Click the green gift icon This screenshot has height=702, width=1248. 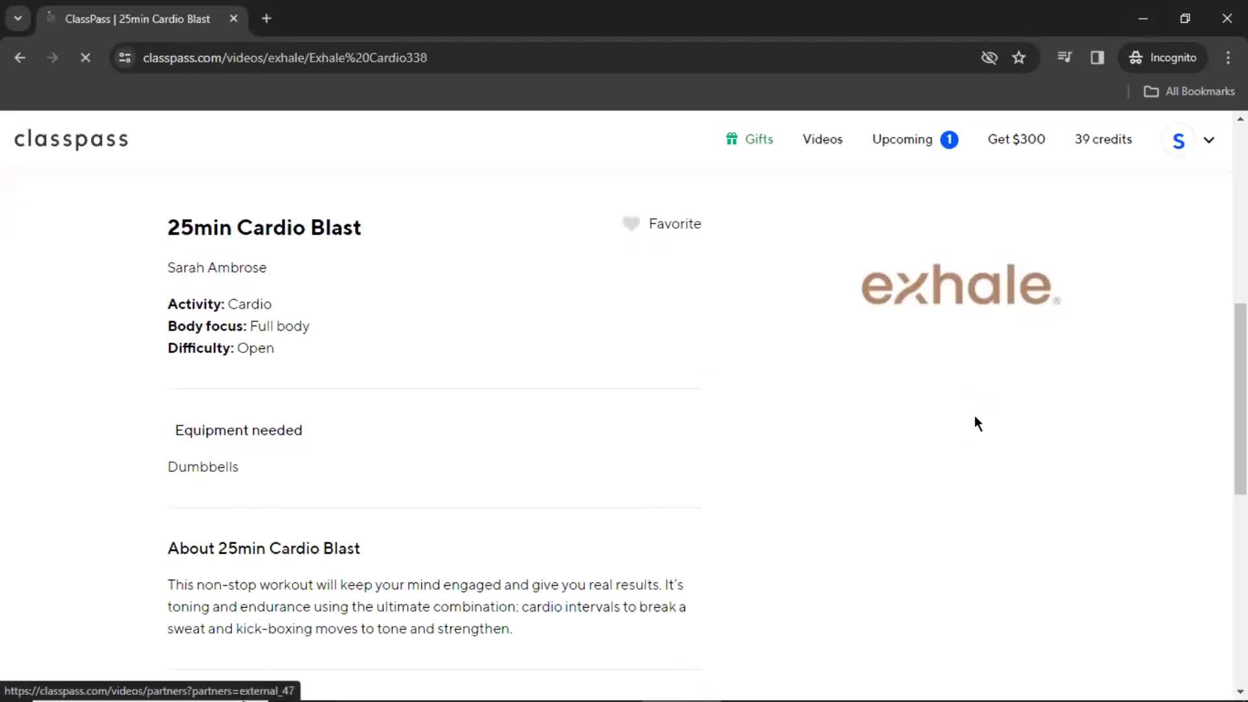(732, 138)
